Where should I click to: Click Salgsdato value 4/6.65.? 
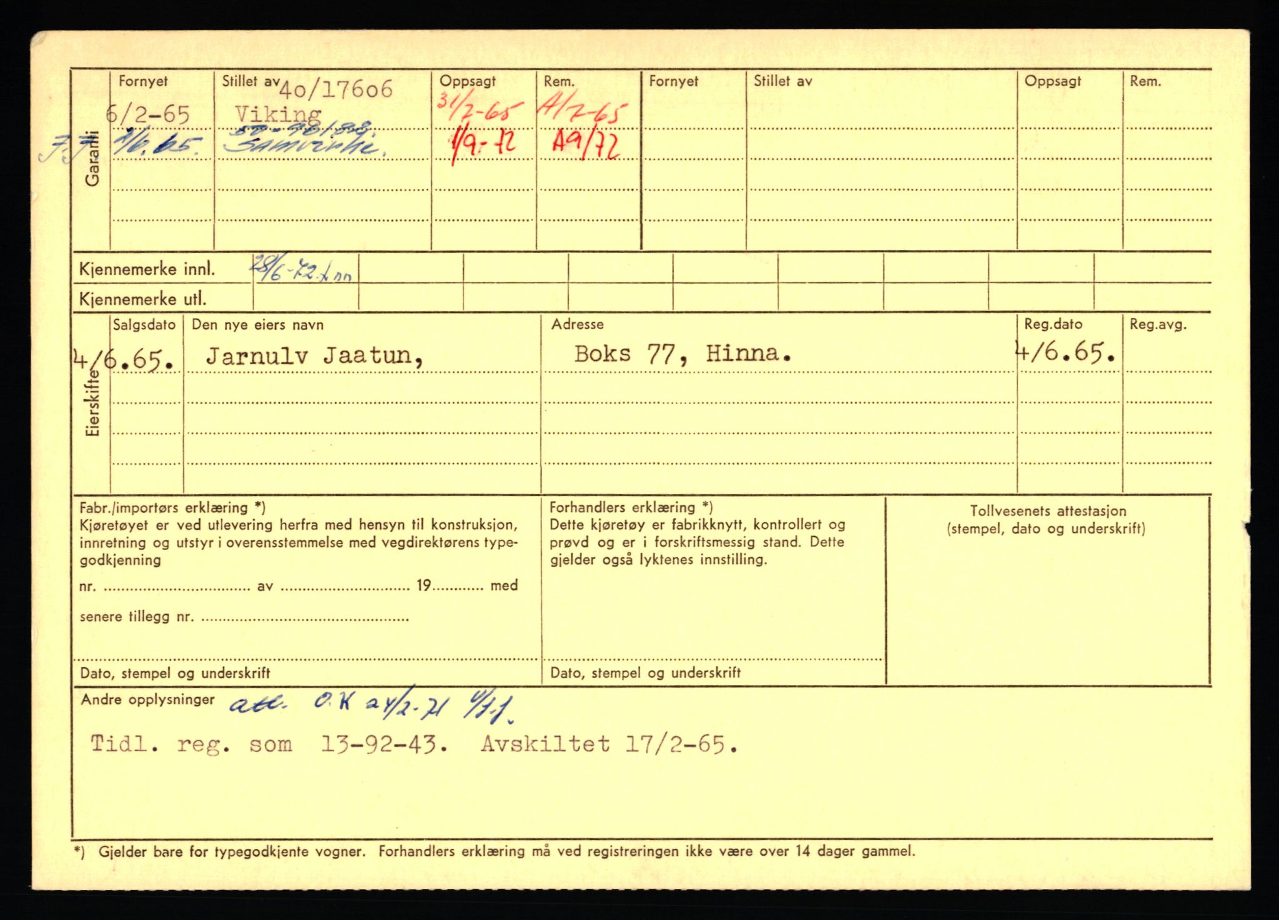[124, 360]
